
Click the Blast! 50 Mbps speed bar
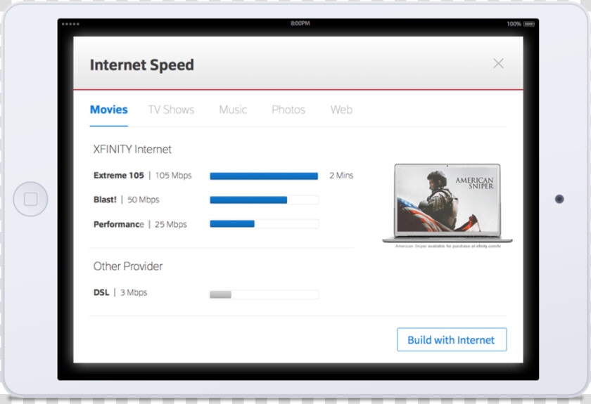point(264,200)
